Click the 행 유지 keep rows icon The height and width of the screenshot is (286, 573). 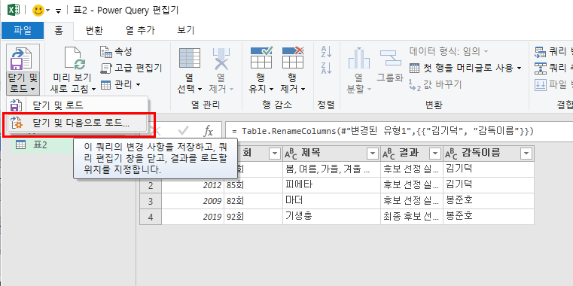tap(261, 59)
